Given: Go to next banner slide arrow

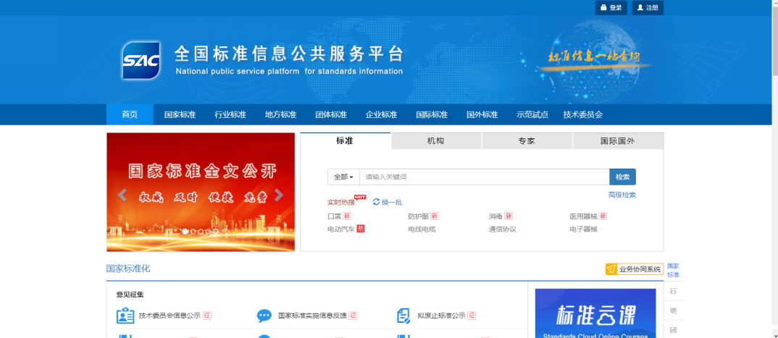Looking at the screenshot, I should pos(279,195).
